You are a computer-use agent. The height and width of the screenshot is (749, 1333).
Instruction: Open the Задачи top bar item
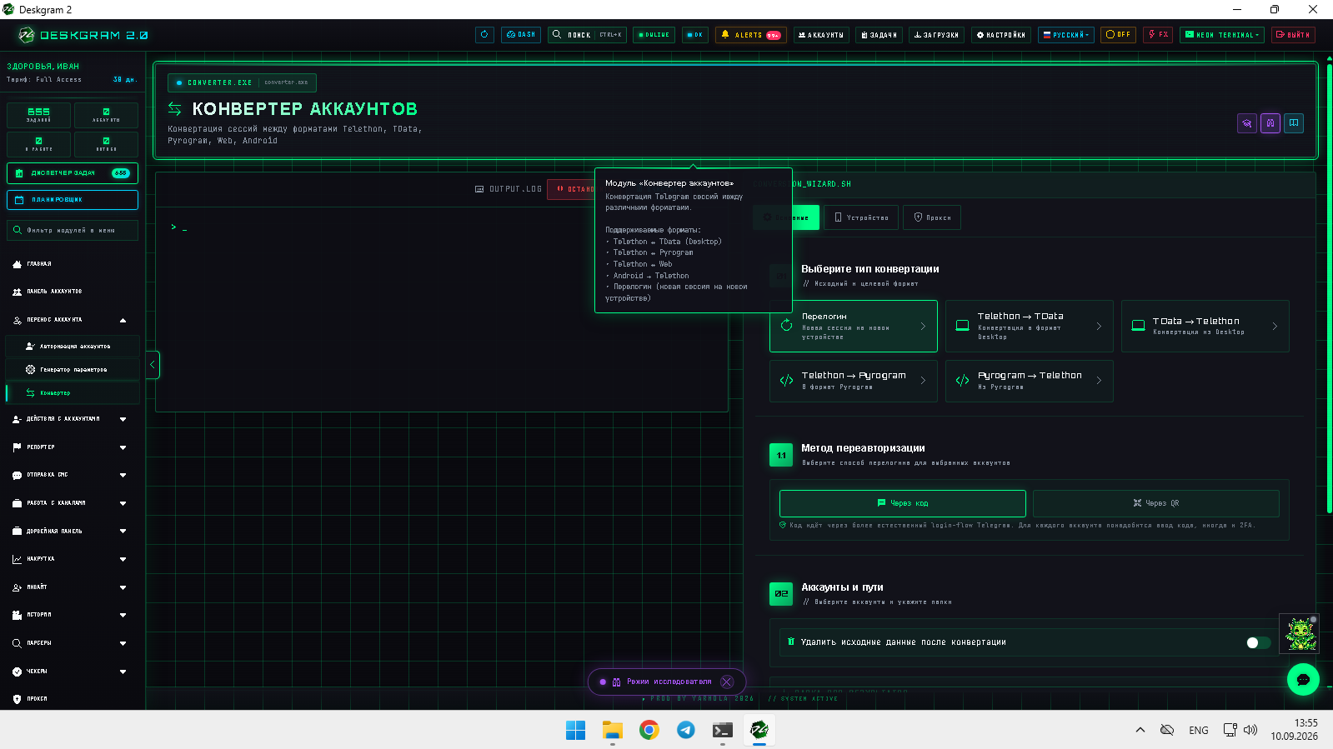click(879, 35)
